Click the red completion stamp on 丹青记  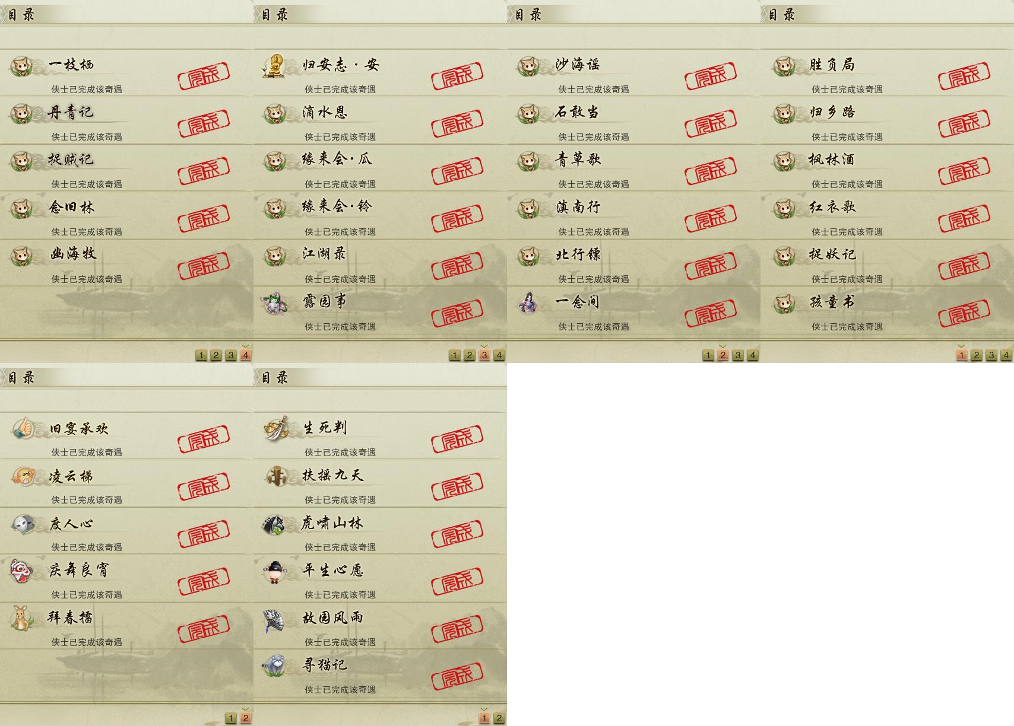click(204, 123)
